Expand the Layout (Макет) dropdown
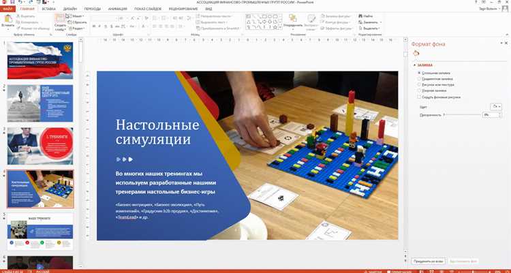The height and width of the screenshot is (273, 511). click(78, 16)
